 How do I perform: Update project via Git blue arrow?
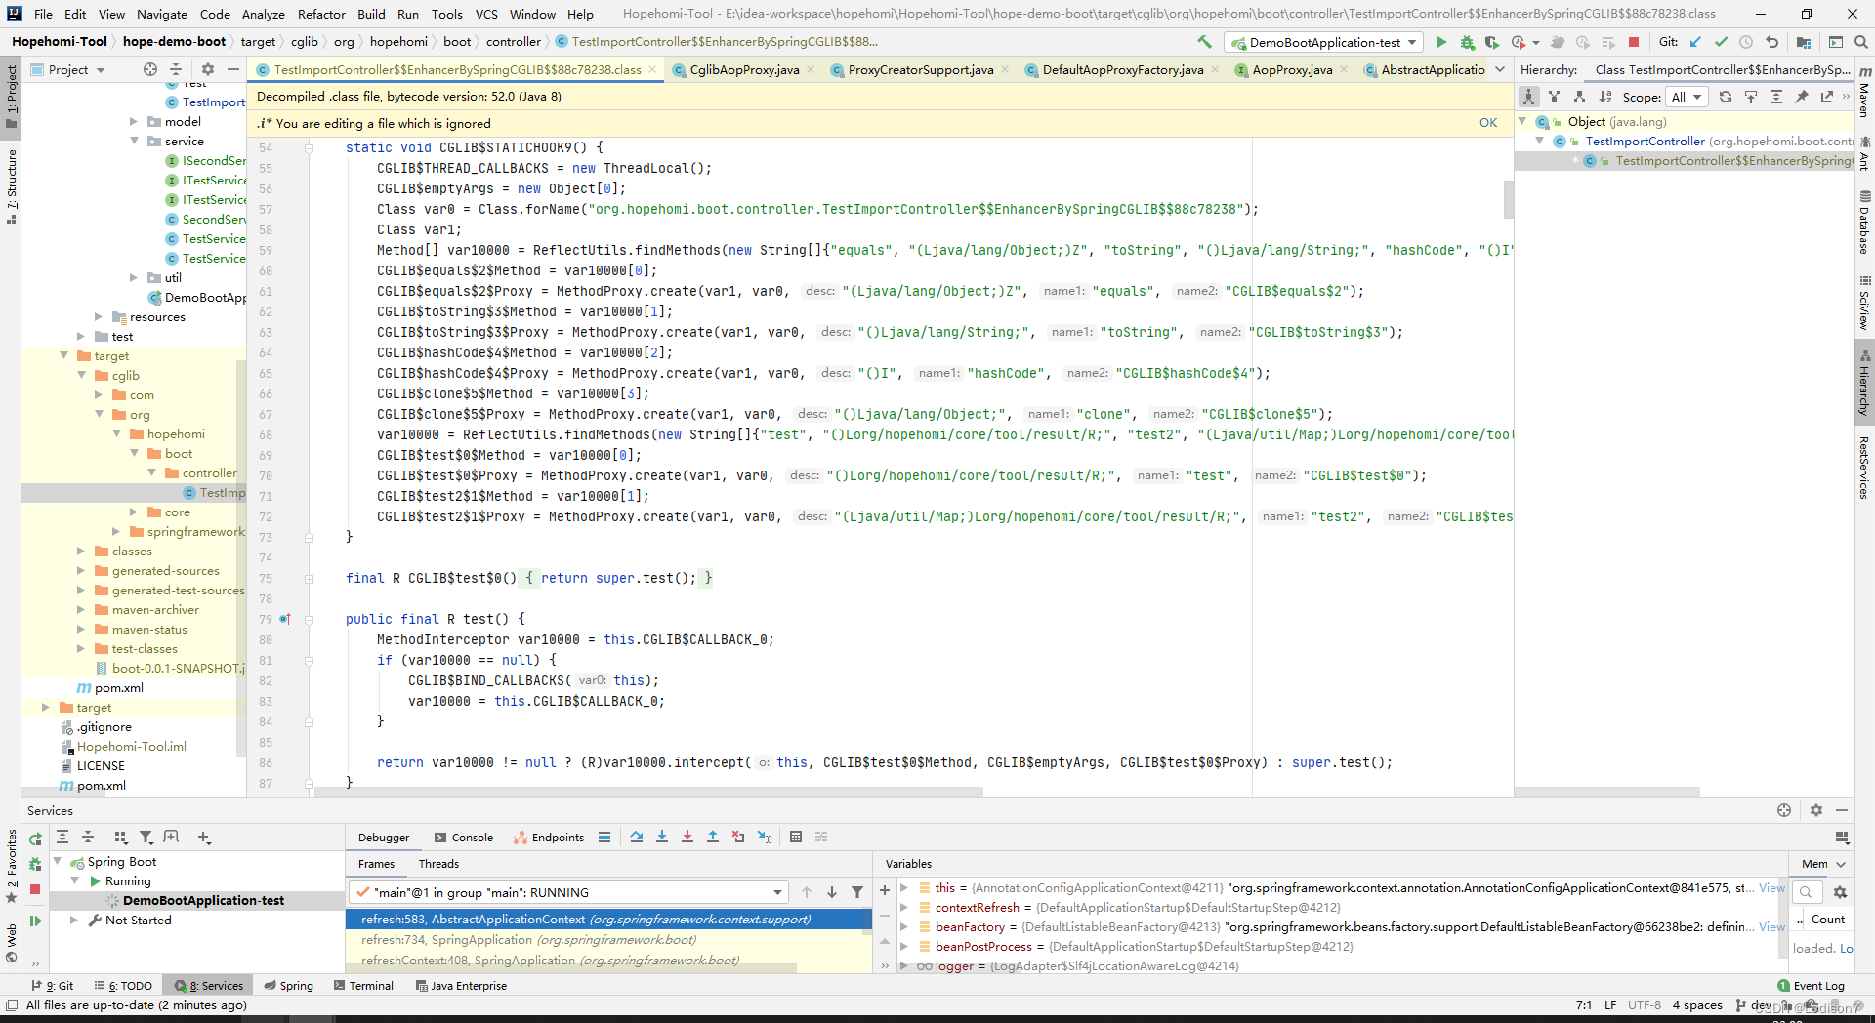[x=1695, y=42]
